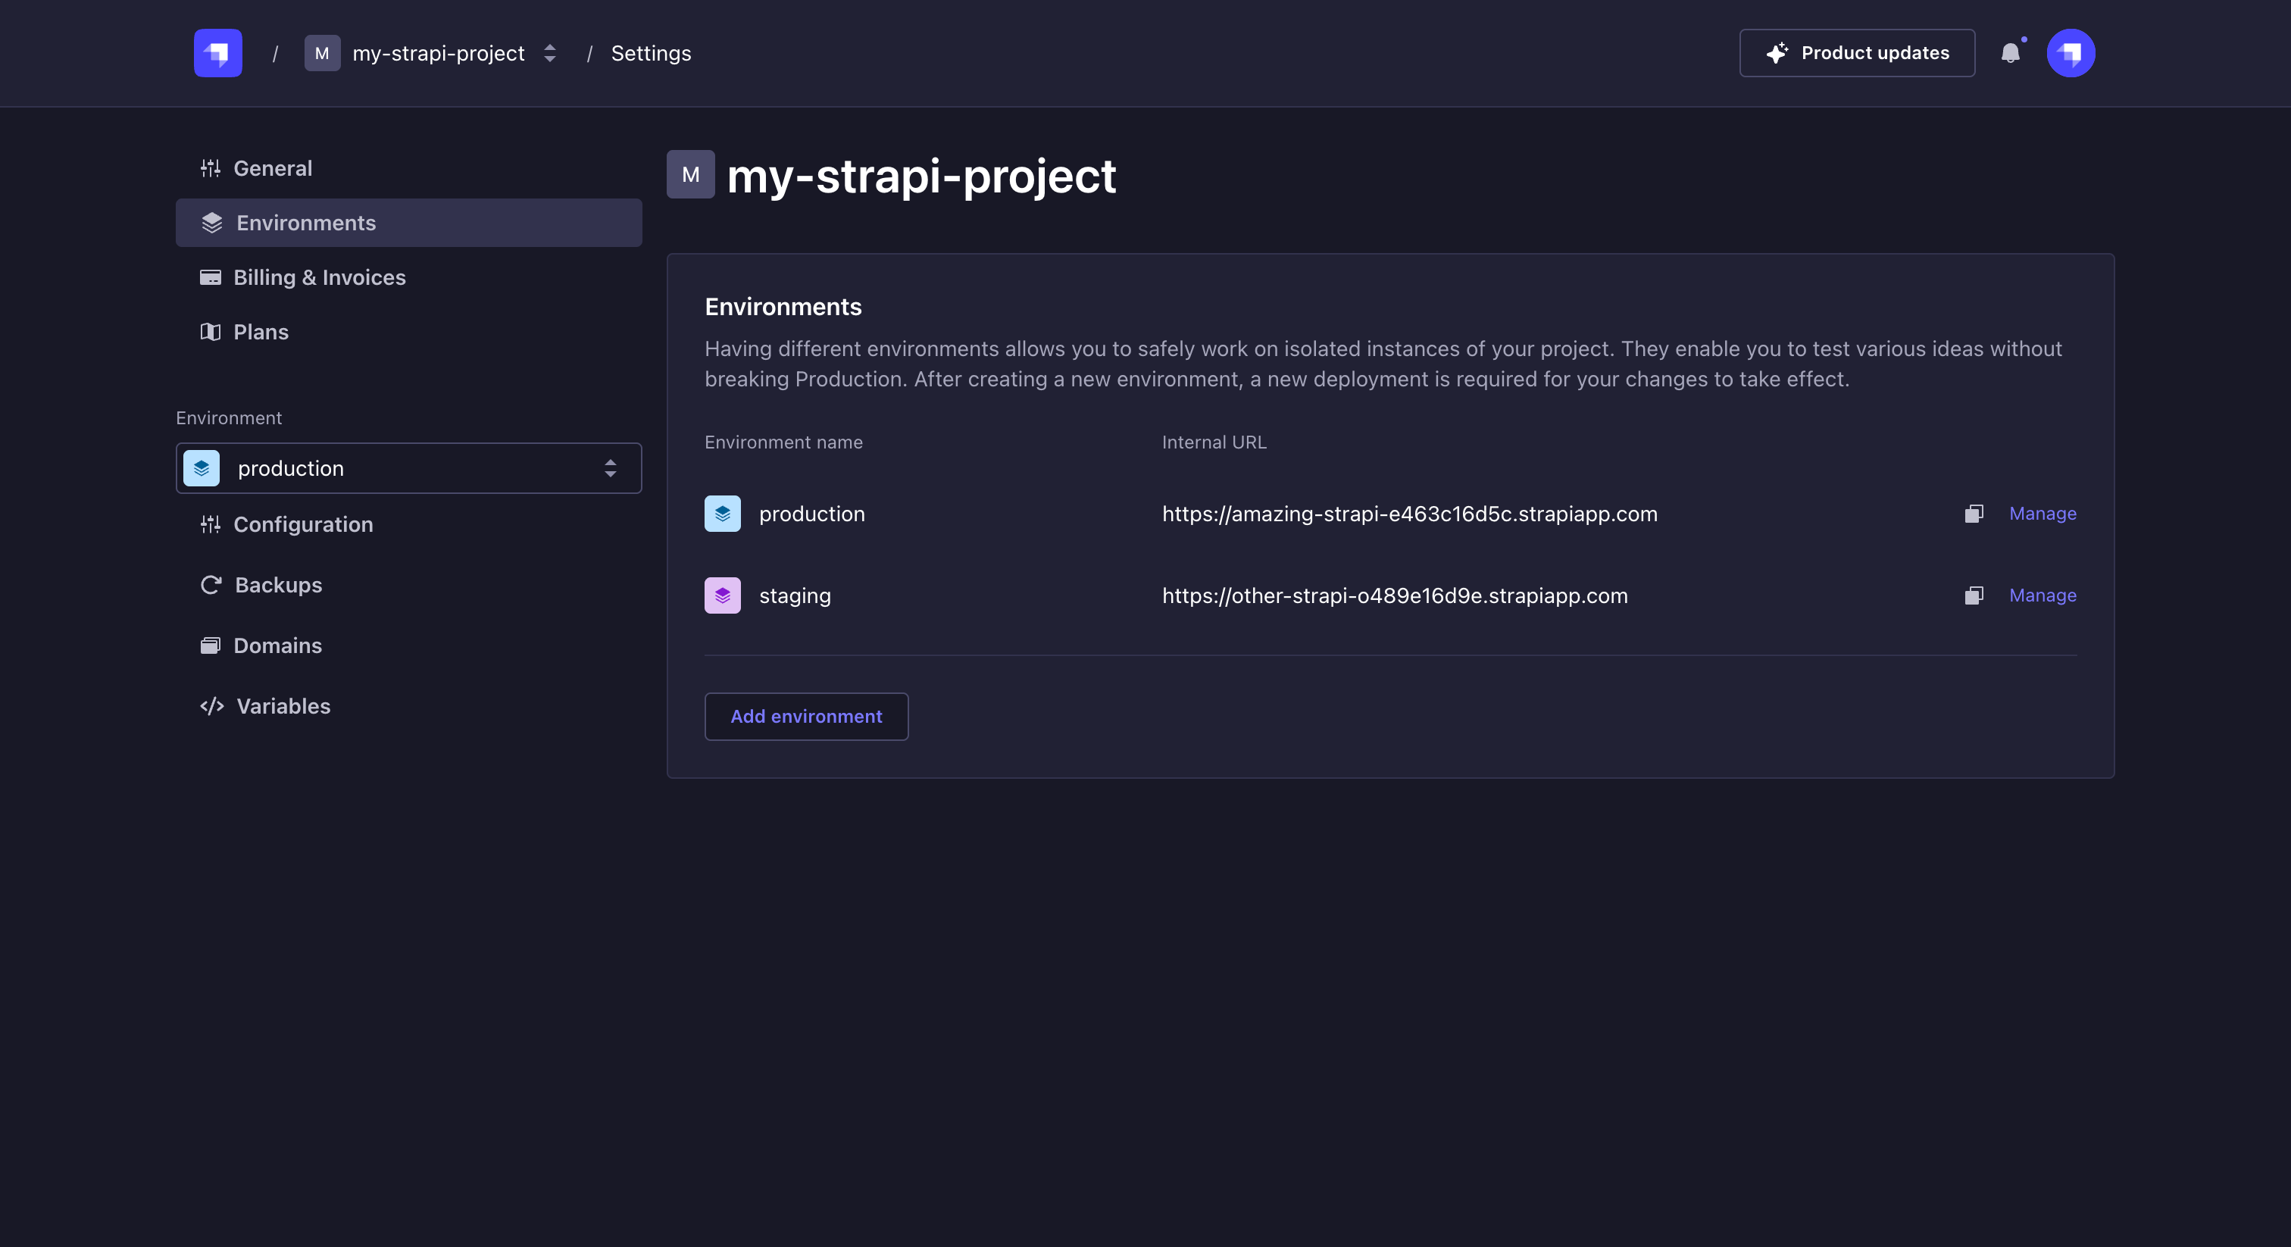Open the Variables section
The height and width of the screenshot is (1247, 2291).
pyautogui.click(x=409, y=706)
